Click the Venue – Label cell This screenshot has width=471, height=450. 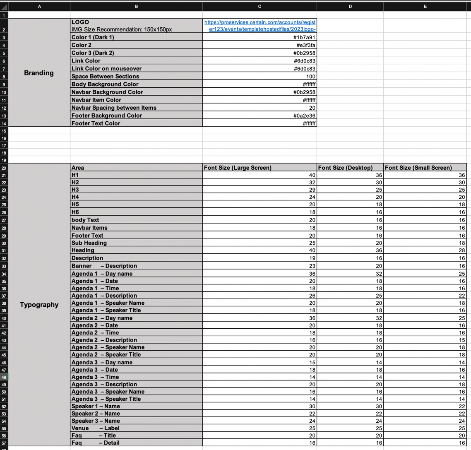tap(136, 428)
